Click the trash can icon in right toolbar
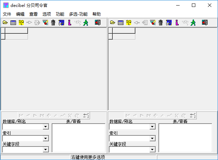This screenshot has width=218, height=160. 161,23
